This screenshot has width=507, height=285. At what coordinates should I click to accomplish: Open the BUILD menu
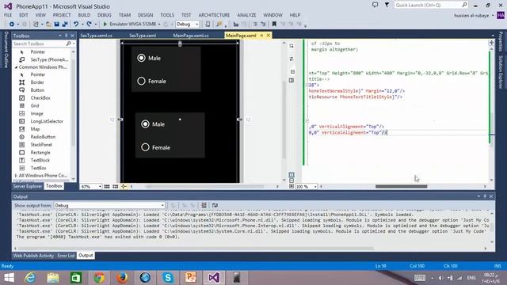(x=84, y=15)
